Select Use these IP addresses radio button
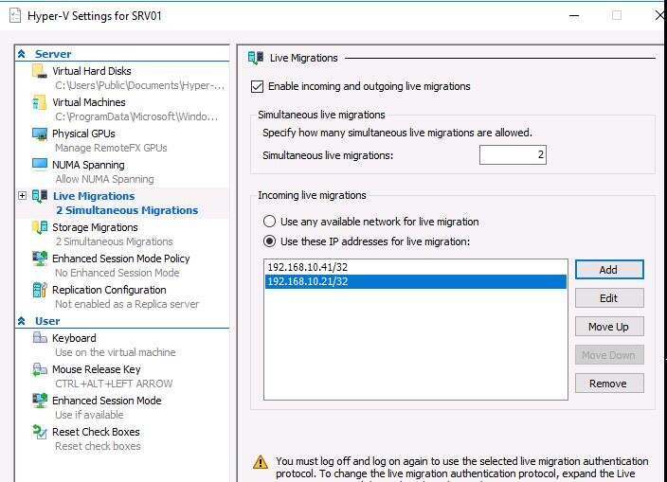Viewport: 667px width, 482px height. pyautogui.click(x=269, y=241)
